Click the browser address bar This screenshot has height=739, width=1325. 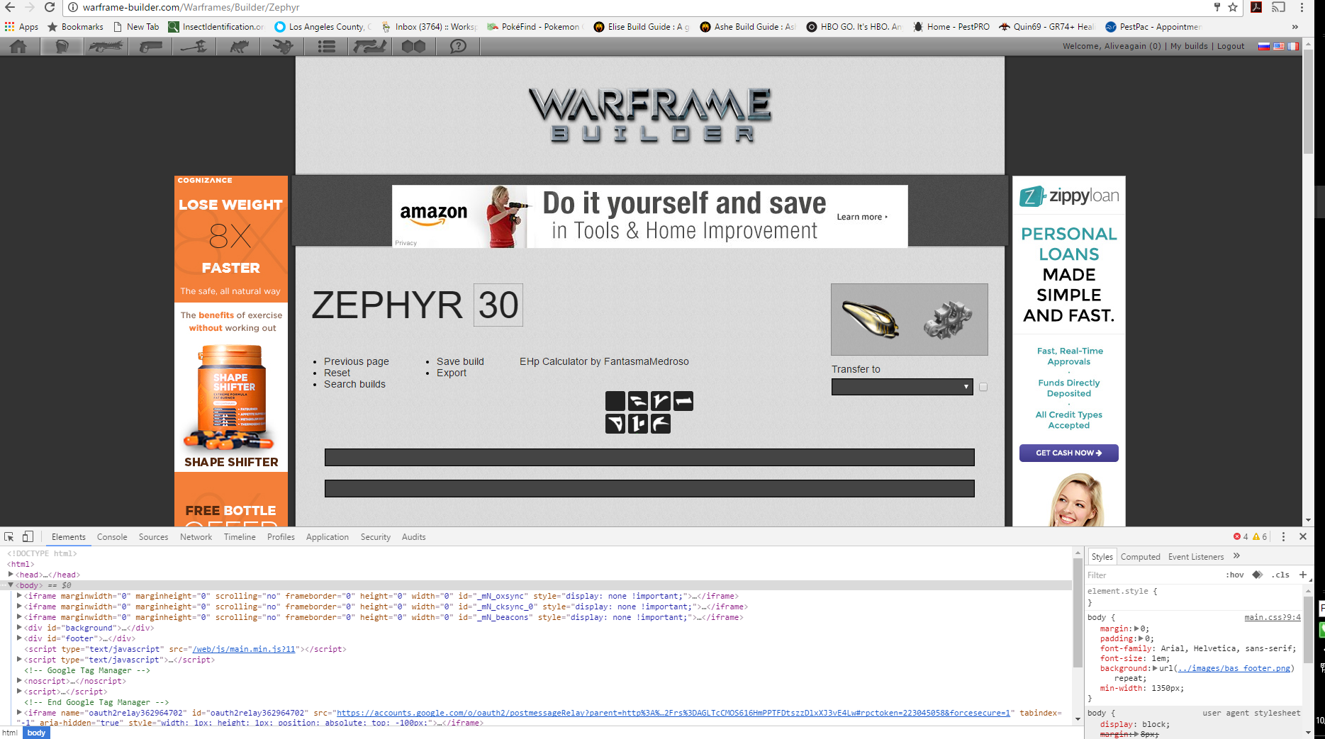638,7
